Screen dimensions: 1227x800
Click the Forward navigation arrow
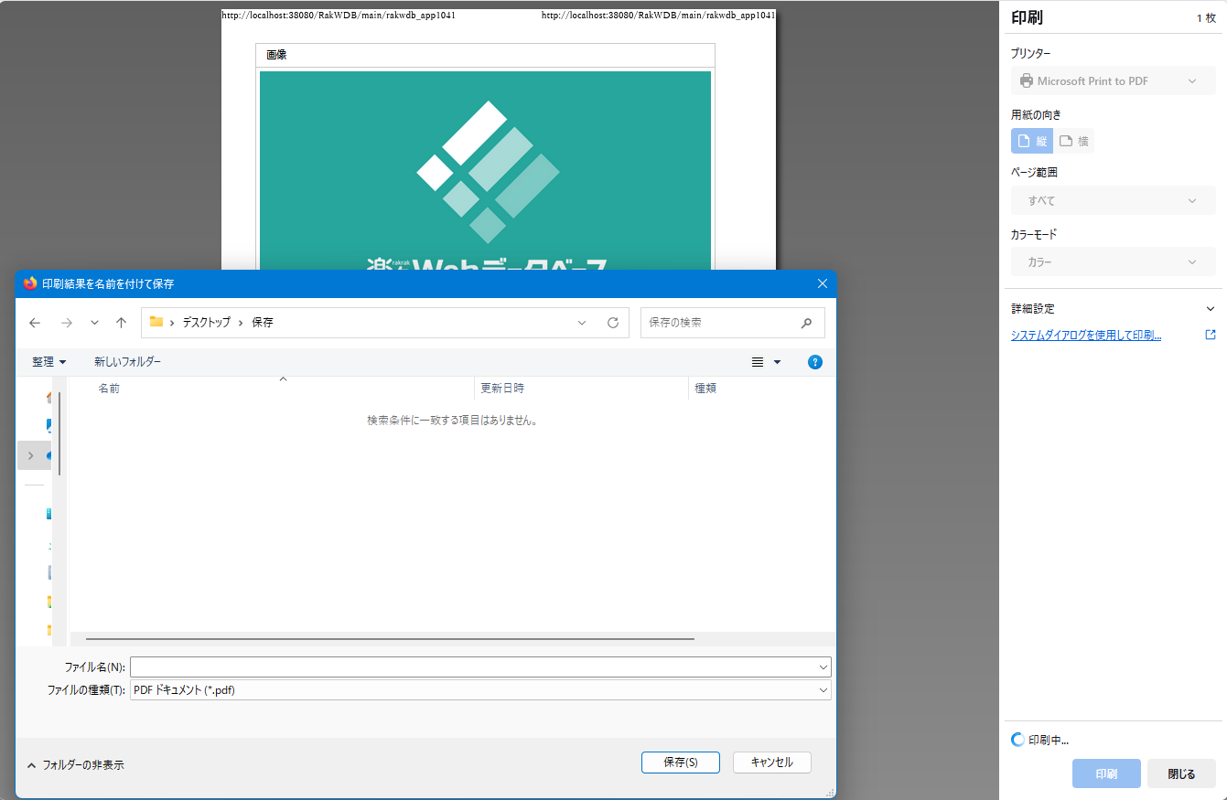point(66,323)
